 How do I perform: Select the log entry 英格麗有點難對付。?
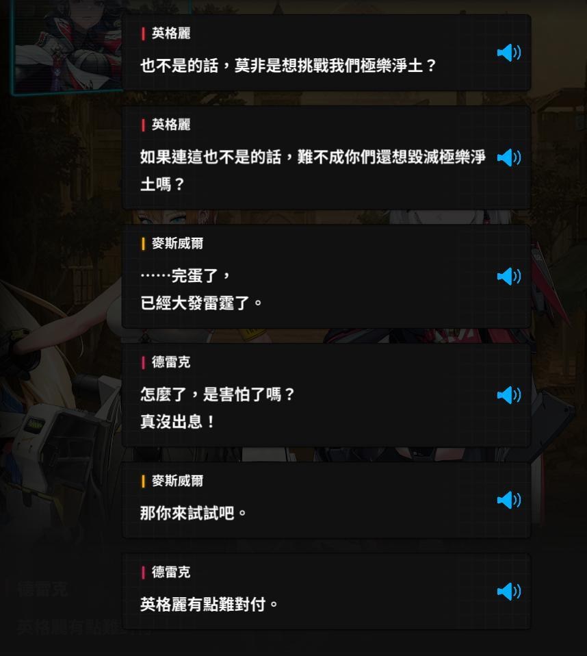pos(326,591)
